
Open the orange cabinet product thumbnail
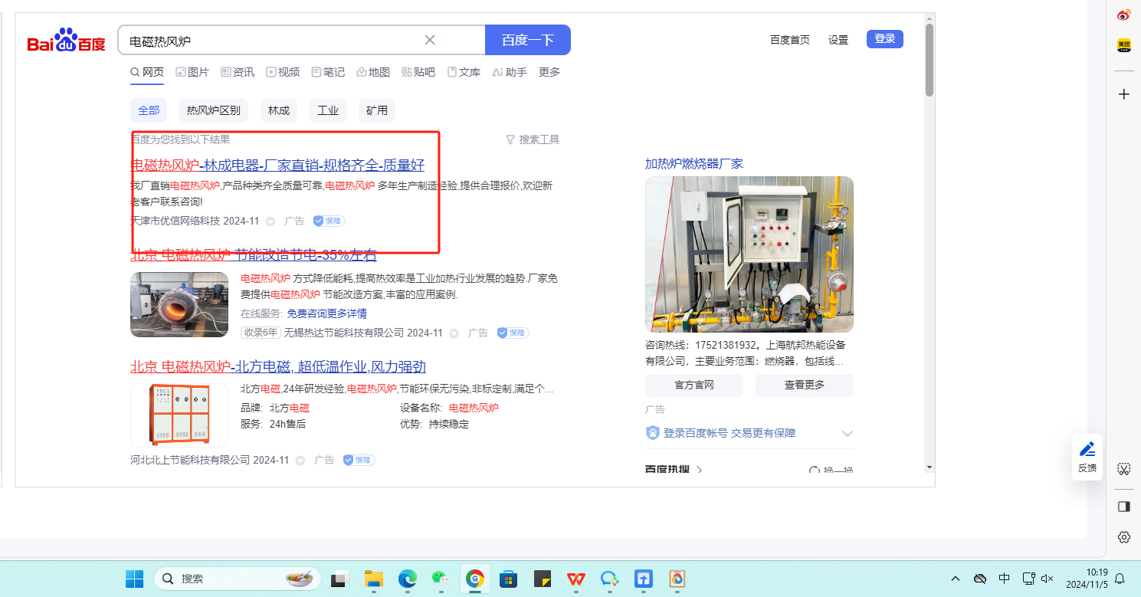pos(179,415)
